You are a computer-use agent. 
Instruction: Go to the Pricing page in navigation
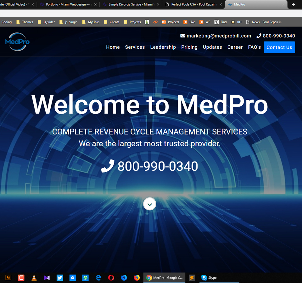coord(189,47)
